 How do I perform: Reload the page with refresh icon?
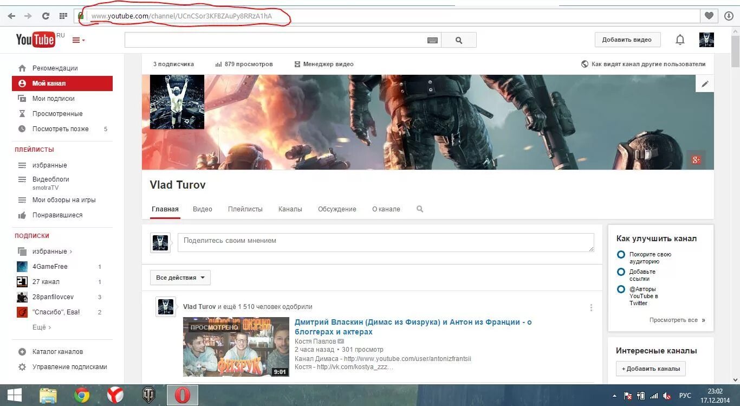click(46, 16)
